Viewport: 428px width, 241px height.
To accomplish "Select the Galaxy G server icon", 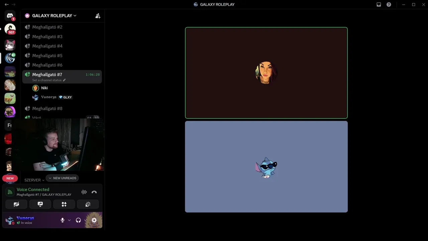I will click(x=10, y=58).
